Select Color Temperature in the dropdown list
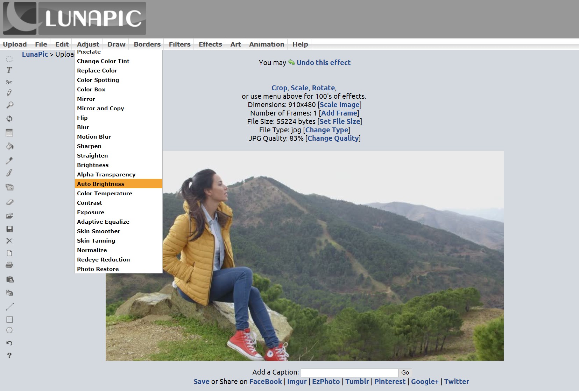This screenshot has width=579, height=391. click(x=105, y=193)
